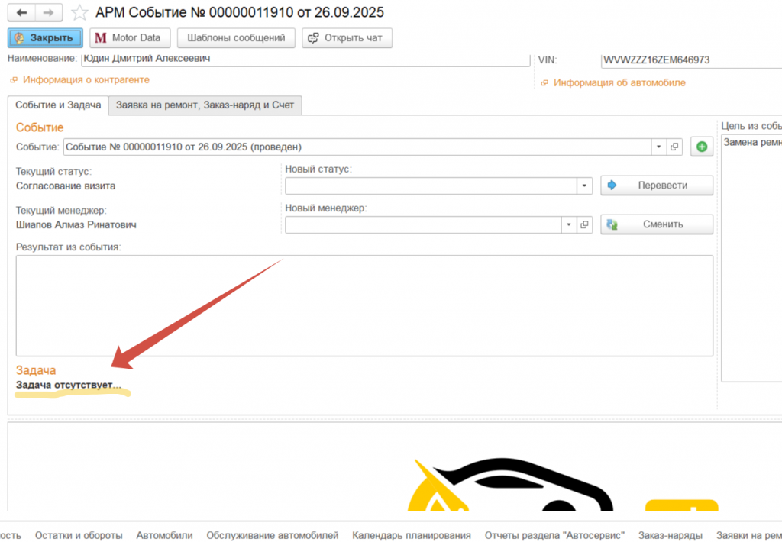This screenshot has height=542, width=782.
Task: Open the Новый менеджер field's open-form icon
Action: (585, 224)
